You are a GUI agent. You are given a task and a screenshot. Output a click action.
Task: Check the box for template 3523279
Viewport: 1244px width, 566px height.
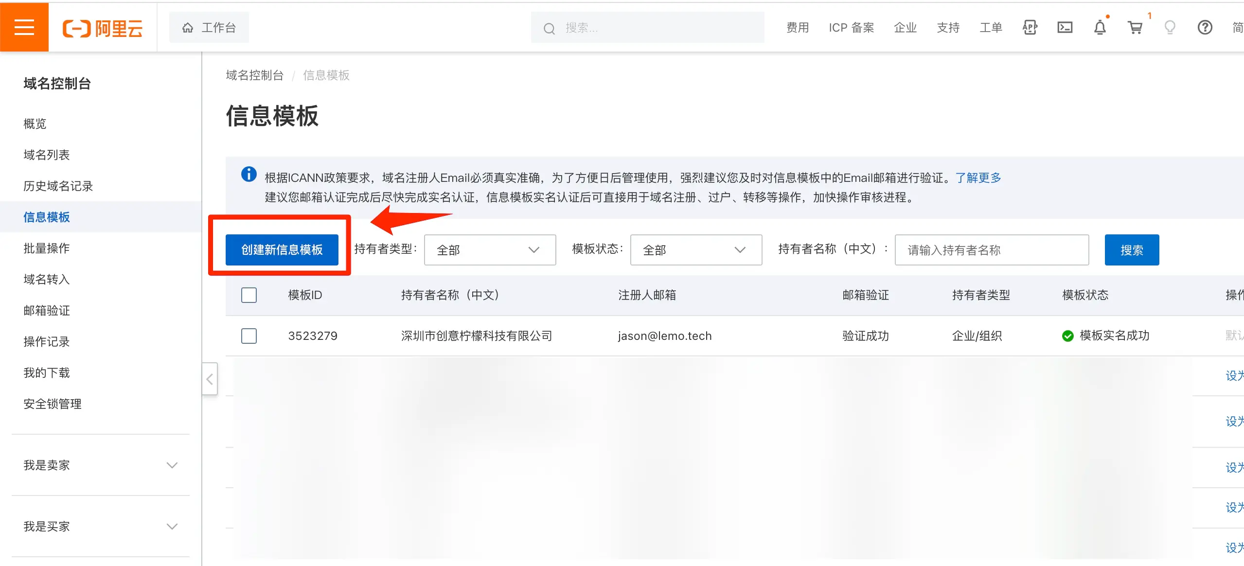click(249, 336)
